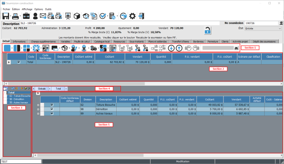Select the four-quadrant layout icon
This screenshot has width=284, height=164.
click(x=26, y=48)
